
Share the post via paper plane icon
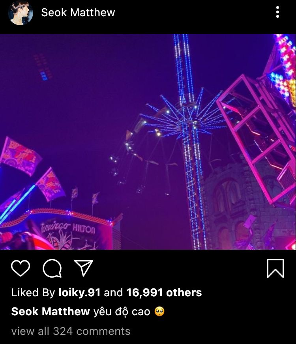point(83,268)
